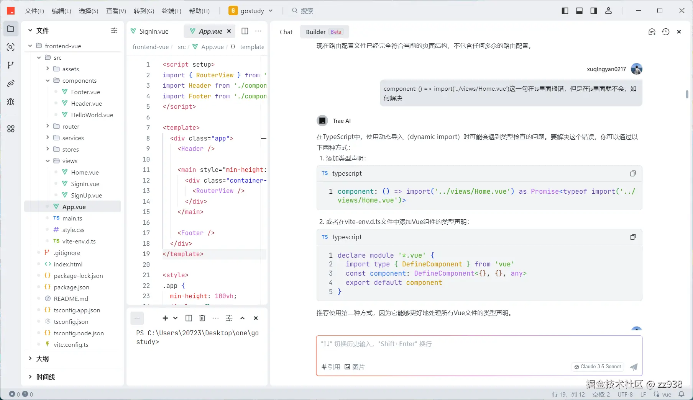The image size is (693, 400).
Task: Attach an image with 图片 button
Action: (x=355, y=367)
